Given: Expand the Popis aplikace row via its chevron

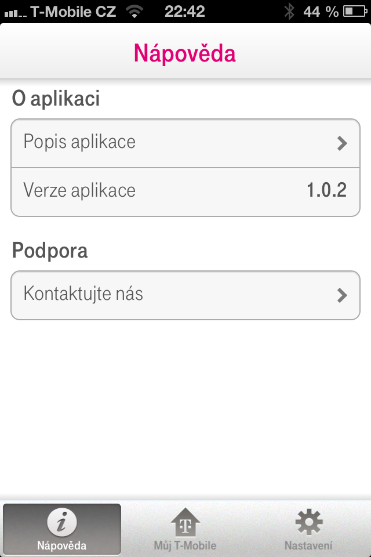Looking at the screenshot, I should point(343,142).
